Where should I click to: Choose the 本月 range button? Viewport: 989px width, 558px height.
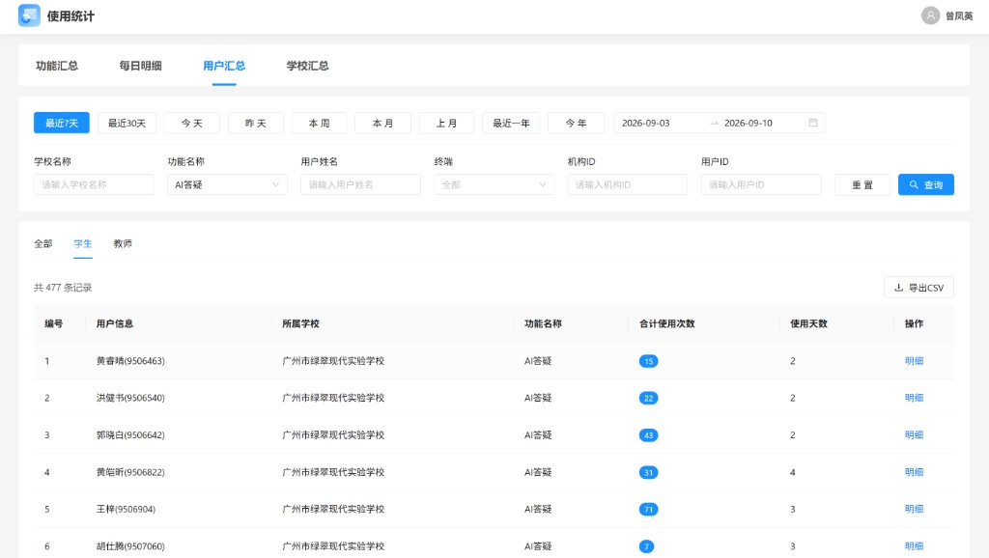(382, 123)
